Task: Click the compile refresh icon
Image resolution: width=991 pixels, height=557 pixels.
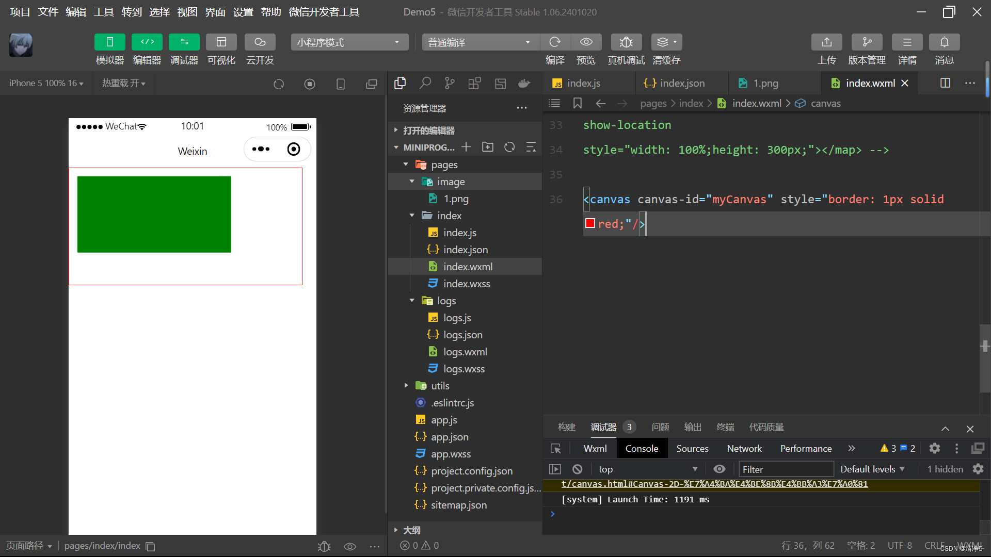Action: [555, 42]
